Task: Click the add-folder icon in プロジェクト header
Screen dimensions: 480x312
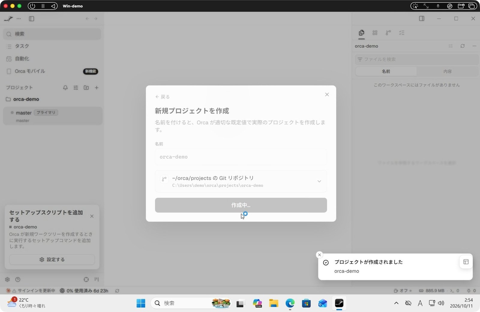Action: point(86,88)
